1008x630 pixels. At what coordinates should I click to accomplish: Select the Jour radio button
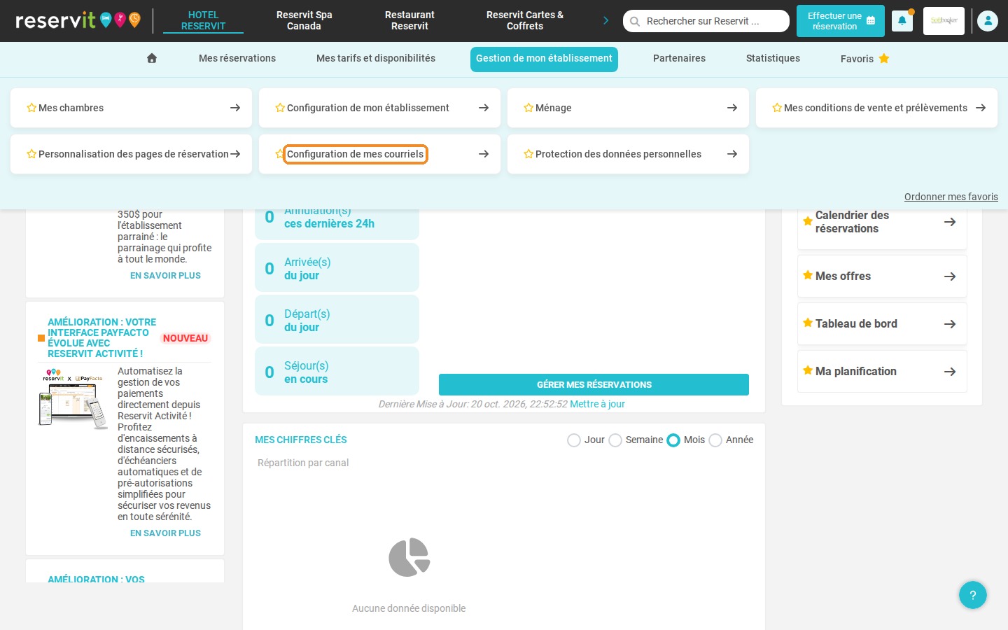pyautogui.click(x=574, y=440)
